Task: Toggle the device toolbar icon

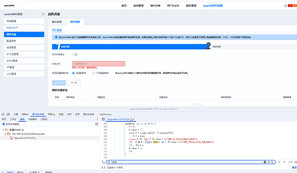Action: click(x=8, y=114)
